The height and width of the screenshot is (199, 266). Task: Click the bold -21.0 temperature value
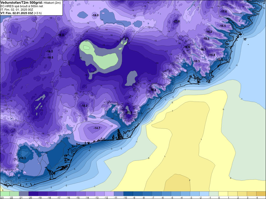176,21
